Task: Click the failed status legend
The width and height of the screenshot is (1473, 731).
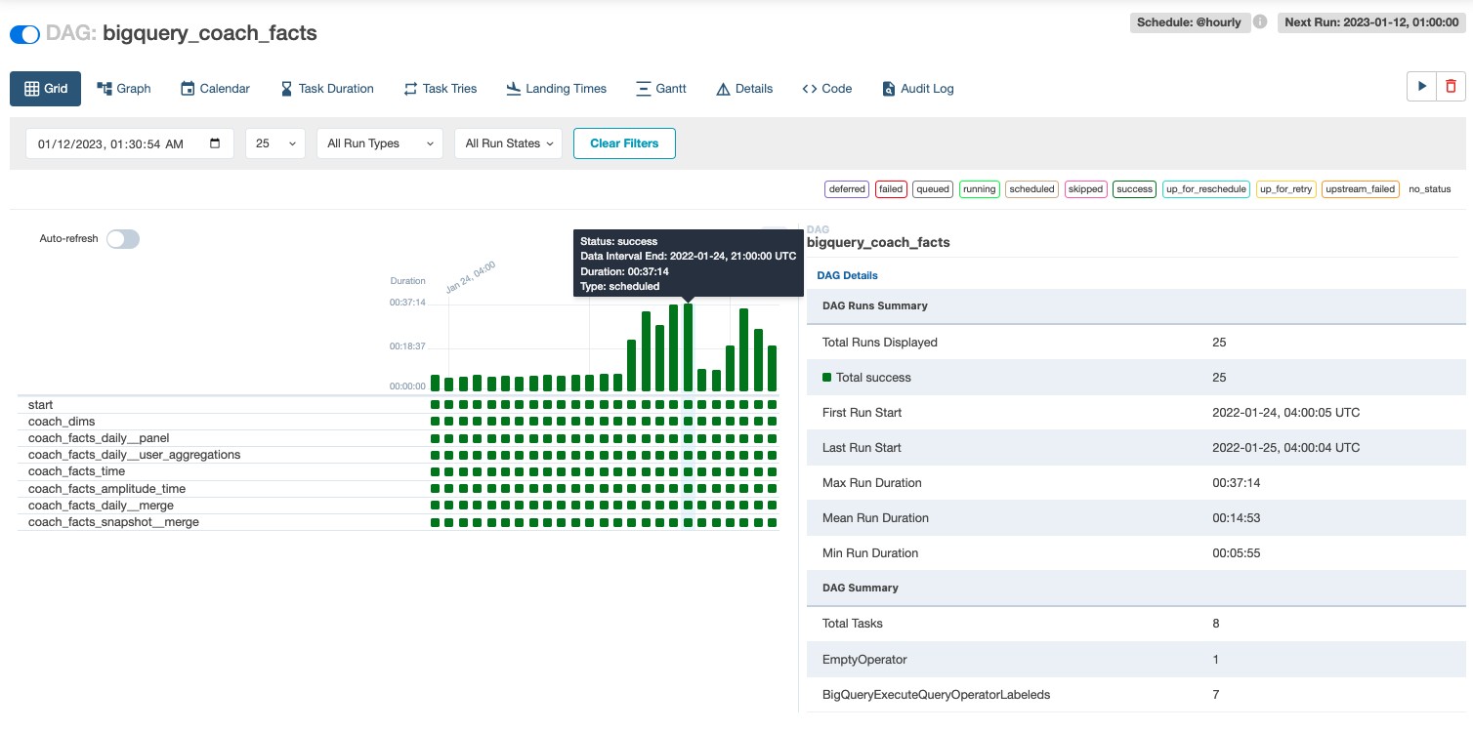Action: [x=891, y=189]
